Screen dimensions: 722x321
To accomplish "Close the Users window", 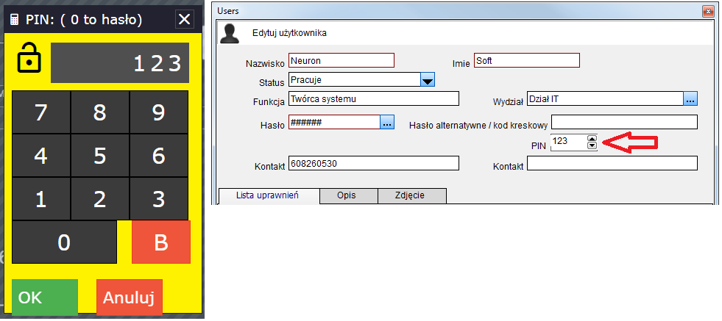I will (x=708, y=10).
